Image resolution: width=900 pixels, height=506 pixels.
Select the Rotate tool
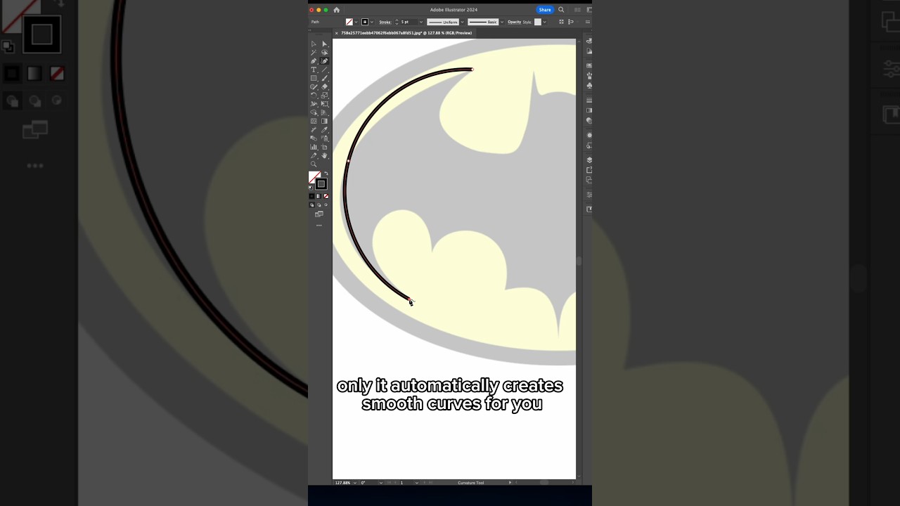point(314,95)
